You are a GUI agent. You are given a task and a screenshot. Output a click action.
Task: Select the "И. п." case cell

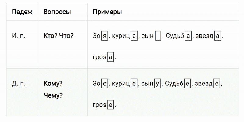click(19, 36)
